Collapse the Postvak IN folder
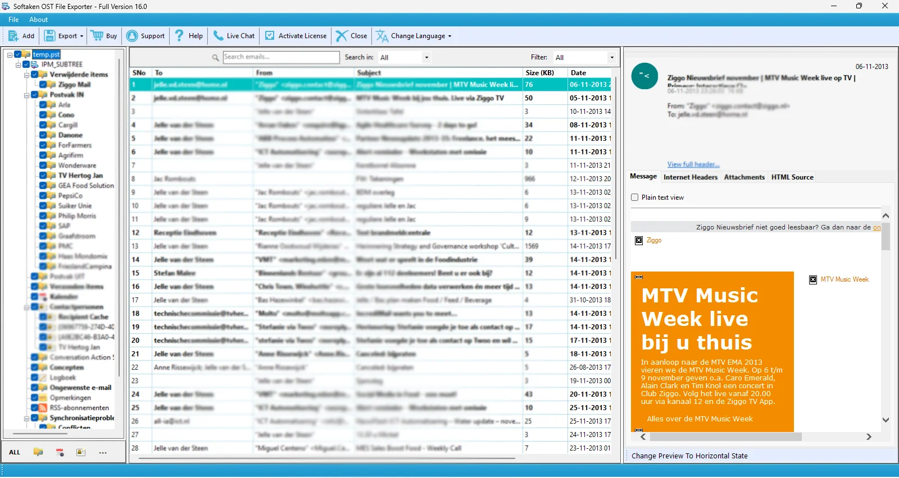Screen dimensions: 899x478 [26, 95]
